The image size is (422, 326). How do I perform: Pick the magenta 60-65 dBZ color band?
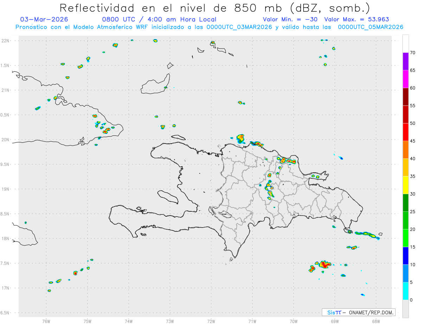(x=405, y=79)
